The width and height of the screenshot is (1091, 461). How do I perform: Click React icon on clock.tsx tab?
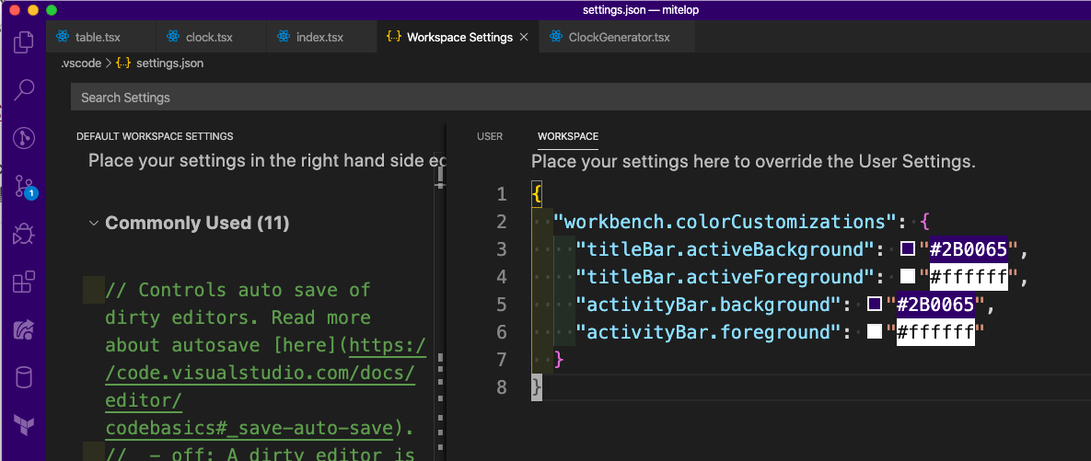click(x=173, y=37)
